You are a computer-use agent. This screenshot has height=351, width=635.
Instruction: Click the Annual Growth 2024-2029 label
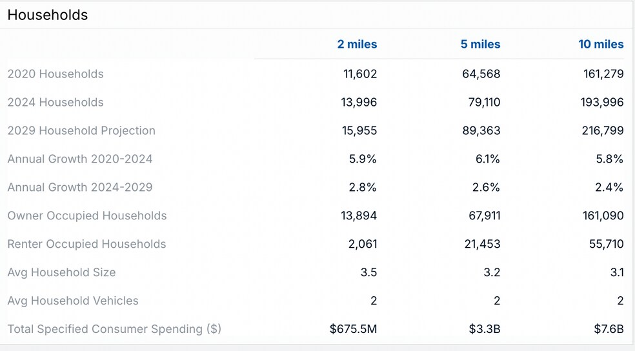80,188
